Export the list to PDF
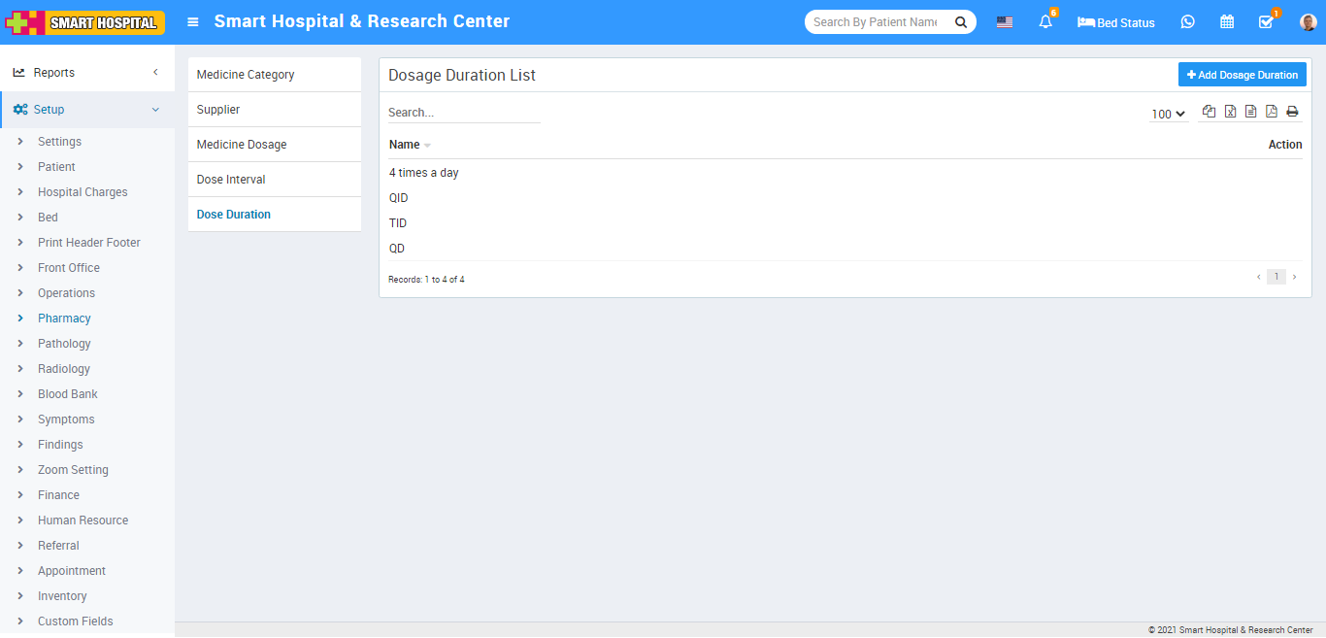Screen dimensions: 1326x638 [1272, 112]
